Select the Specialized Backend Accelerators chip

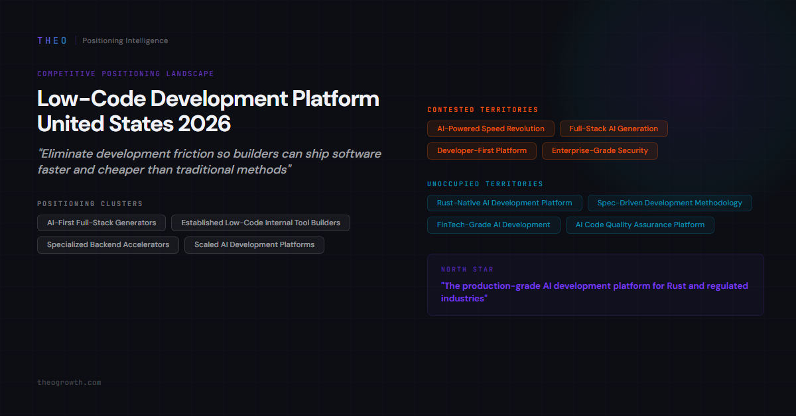(x=108, y=244)
